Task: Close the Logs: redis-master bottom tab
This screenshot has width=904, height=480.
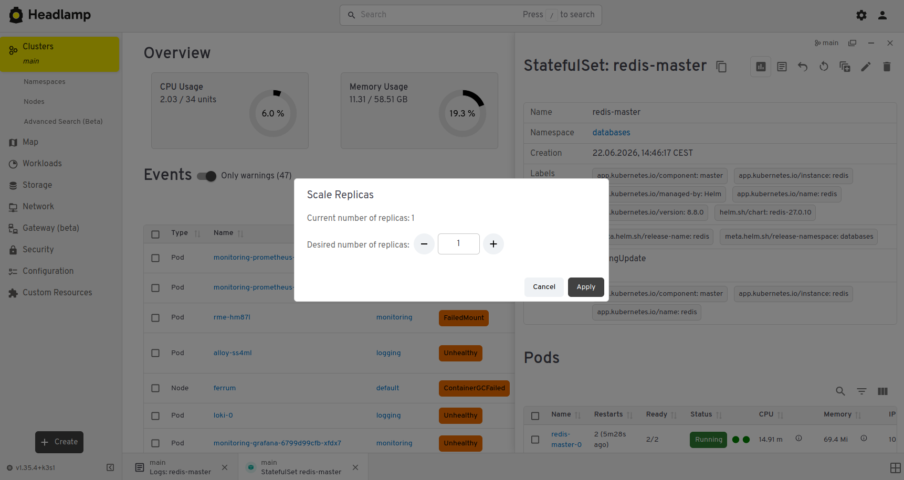Action: click(225, 467)
